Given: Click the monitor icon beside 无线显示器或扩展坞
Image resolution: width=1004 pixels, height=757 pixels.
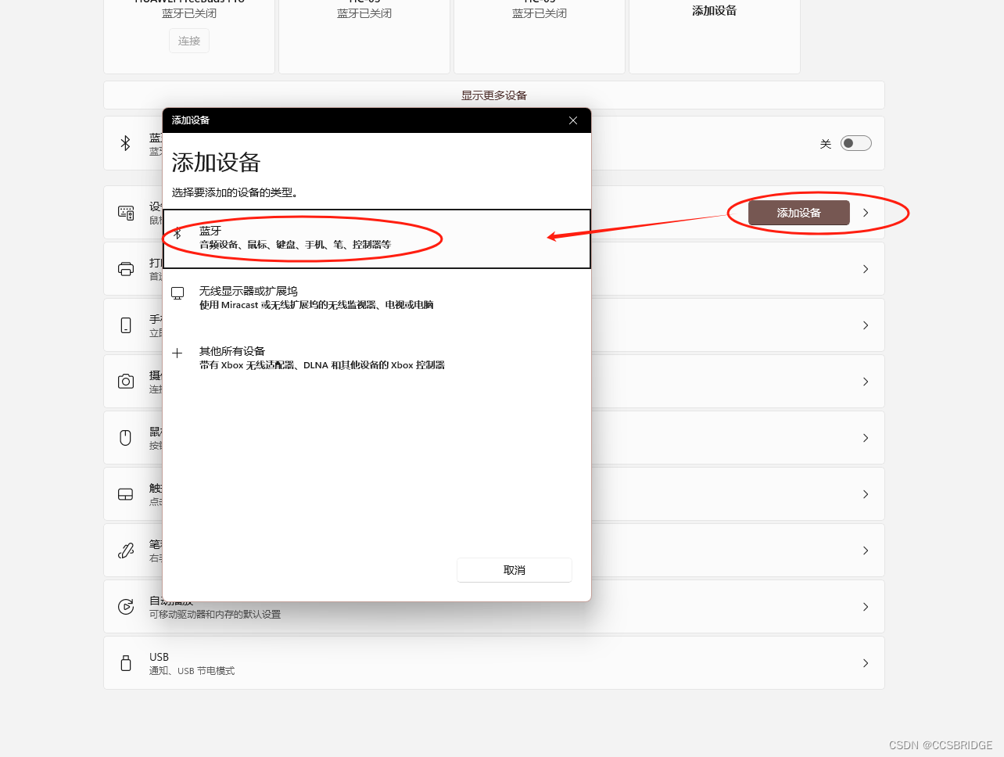Looking at the screenshot, I should coord(177,293).
